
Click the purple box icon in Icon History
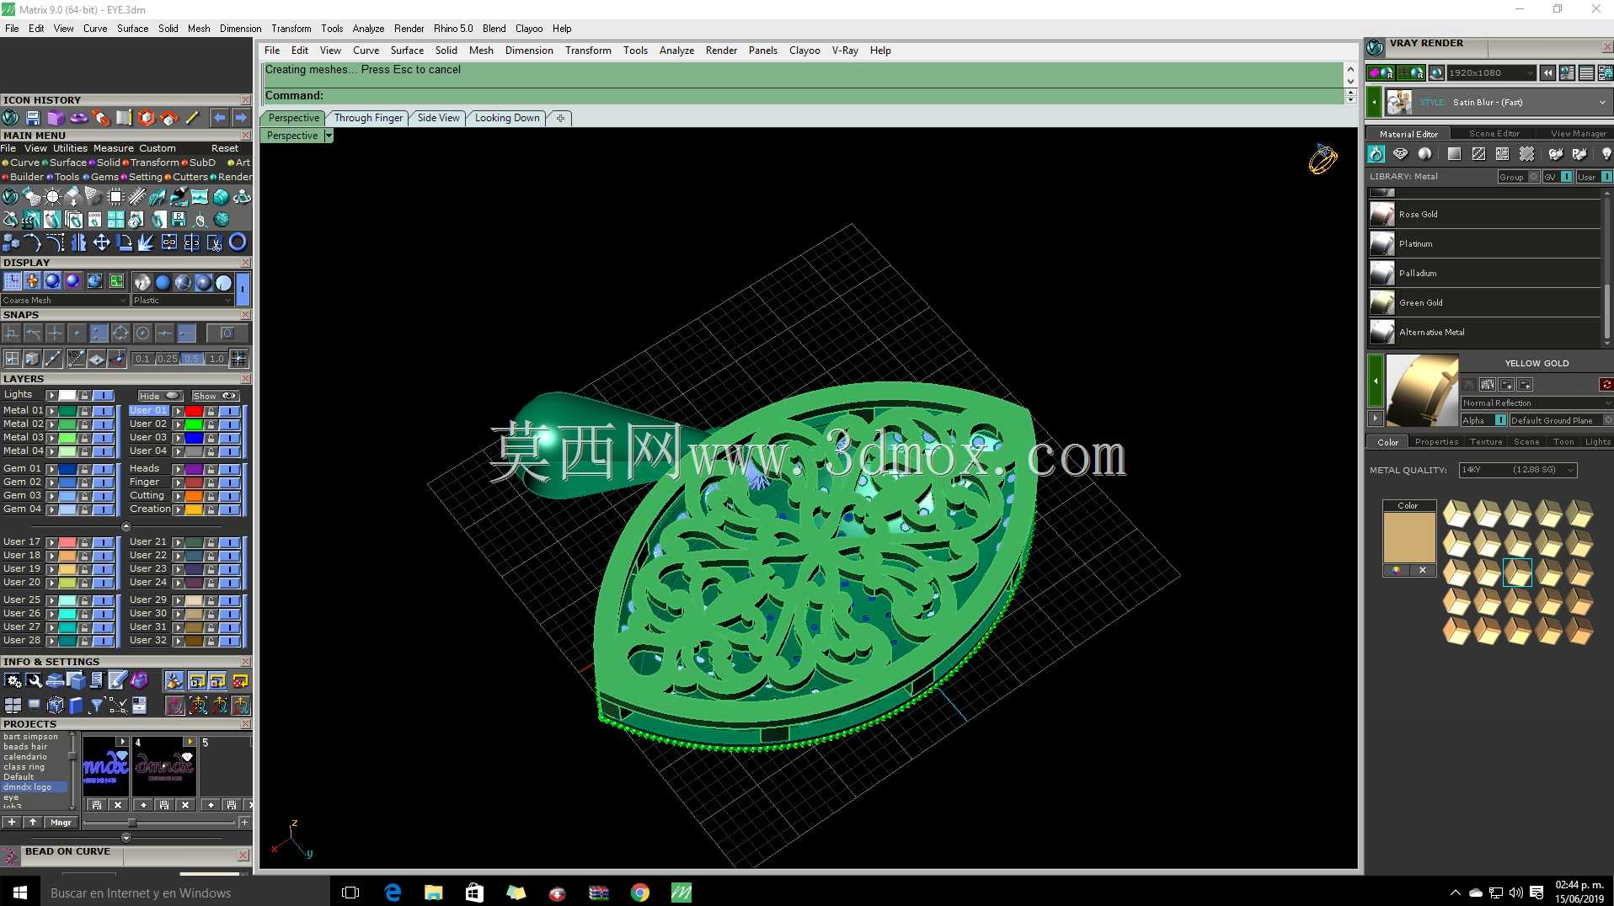[56, 118]
